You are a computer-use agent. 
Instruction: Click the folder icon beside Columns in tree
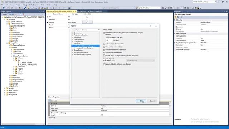(16, 58)
